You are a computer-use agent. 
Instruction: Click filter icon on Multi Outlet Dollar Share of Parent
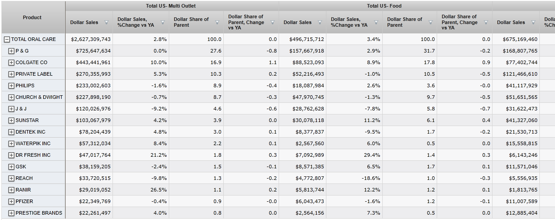[217, 22]
